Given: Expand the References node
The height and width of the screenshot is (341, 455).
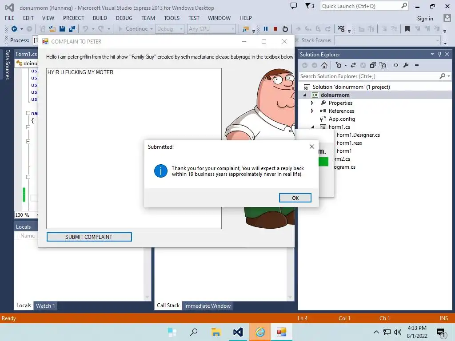Looking at the screenshot, I should pos(312,111).
